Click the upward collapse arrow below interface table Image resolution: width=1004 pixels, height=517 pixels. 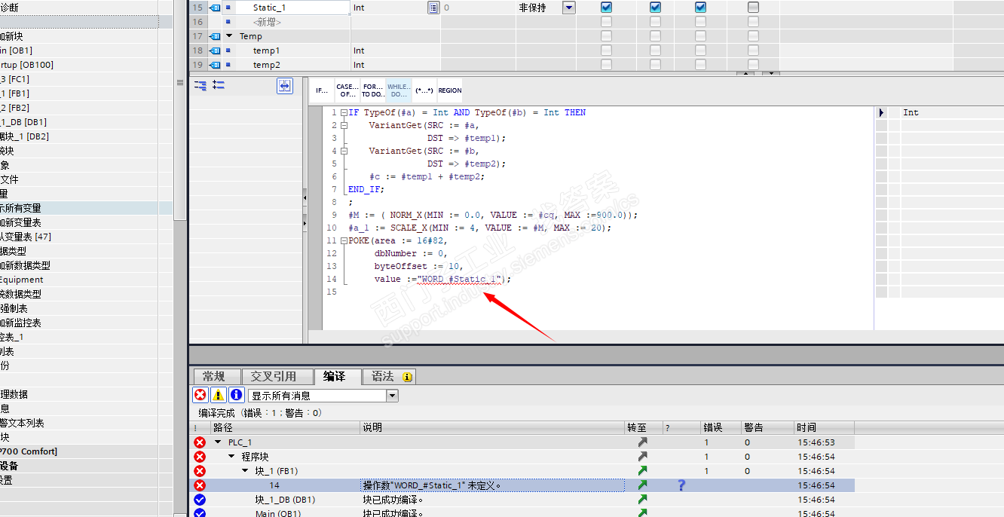[745, 73]
